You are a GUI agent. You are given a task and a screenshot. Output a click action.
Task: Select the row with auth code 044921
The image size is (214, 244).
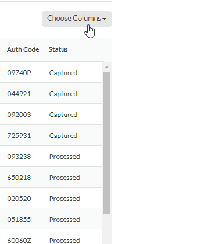(51, 93)
